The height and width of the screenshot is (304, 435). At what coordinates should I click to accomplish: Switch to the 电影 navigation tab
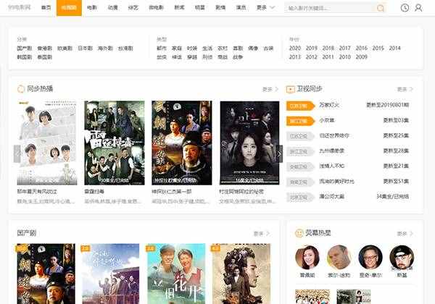pos(92,8)
